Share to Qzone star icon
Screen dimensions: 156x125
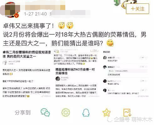106,112
